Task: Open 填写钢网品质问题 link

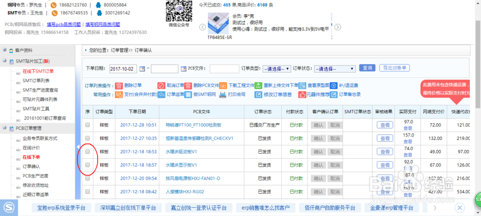Action: pos(103,25)
